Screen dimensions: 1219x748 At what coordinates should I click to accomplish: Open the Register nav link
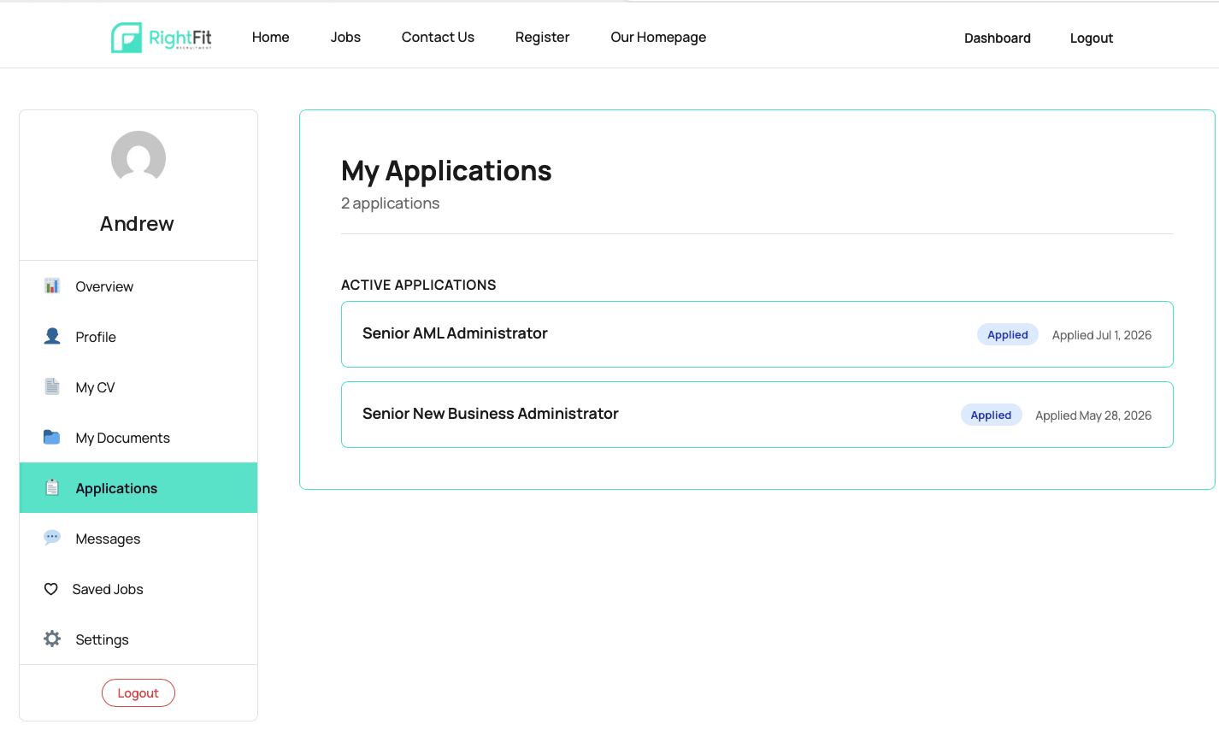pyautogui.click(x=542, y=38)
